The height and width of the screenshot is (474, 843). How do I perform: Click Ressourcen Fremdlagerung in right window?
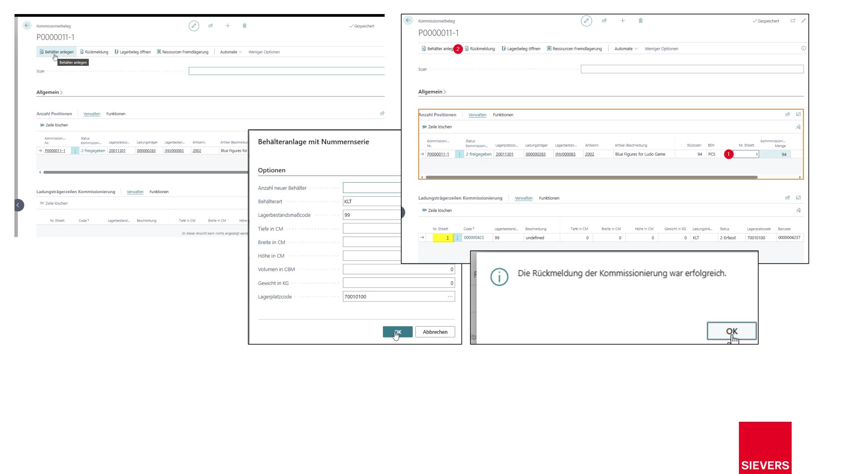(x=574, y=49)
